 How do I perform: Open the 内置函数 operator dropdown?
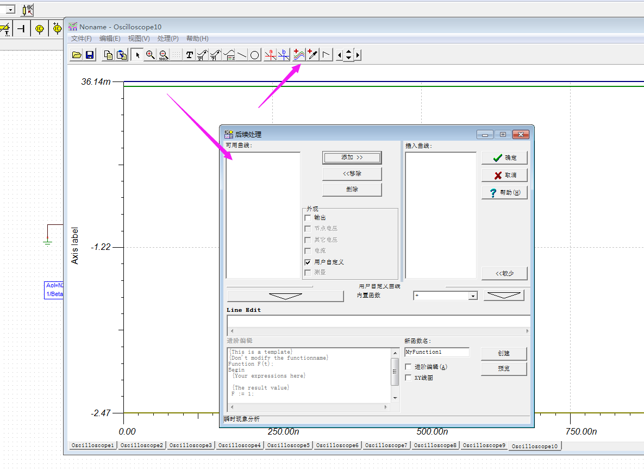[473, 296]
